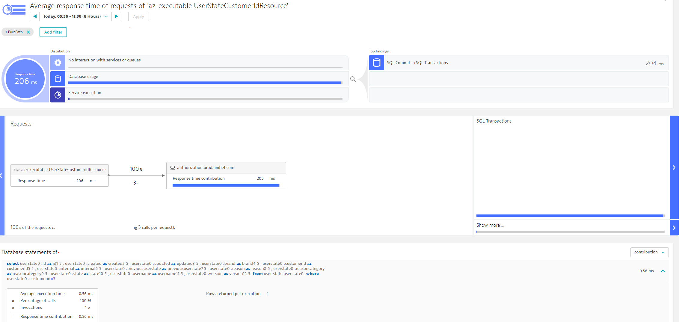679x322 pixels.
Task: Open SQL Commit finding database icon
Action: [376, 63]
